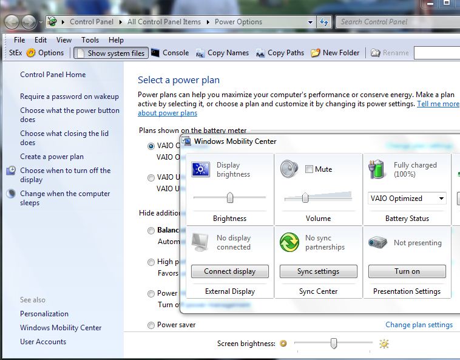Click the dim brightness icon beside Screen brightness
460x360 pixels.
(283, 343)
